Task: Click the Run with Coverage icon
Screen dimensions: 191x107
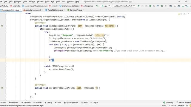Action: click(154, 6)
